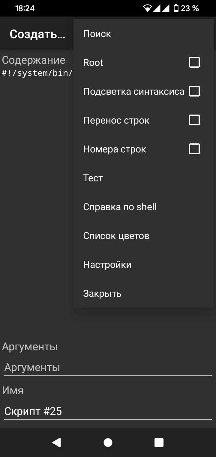Choose Тест menu entry
Viewport: 216px width, 457px height.
pos(143,178)
